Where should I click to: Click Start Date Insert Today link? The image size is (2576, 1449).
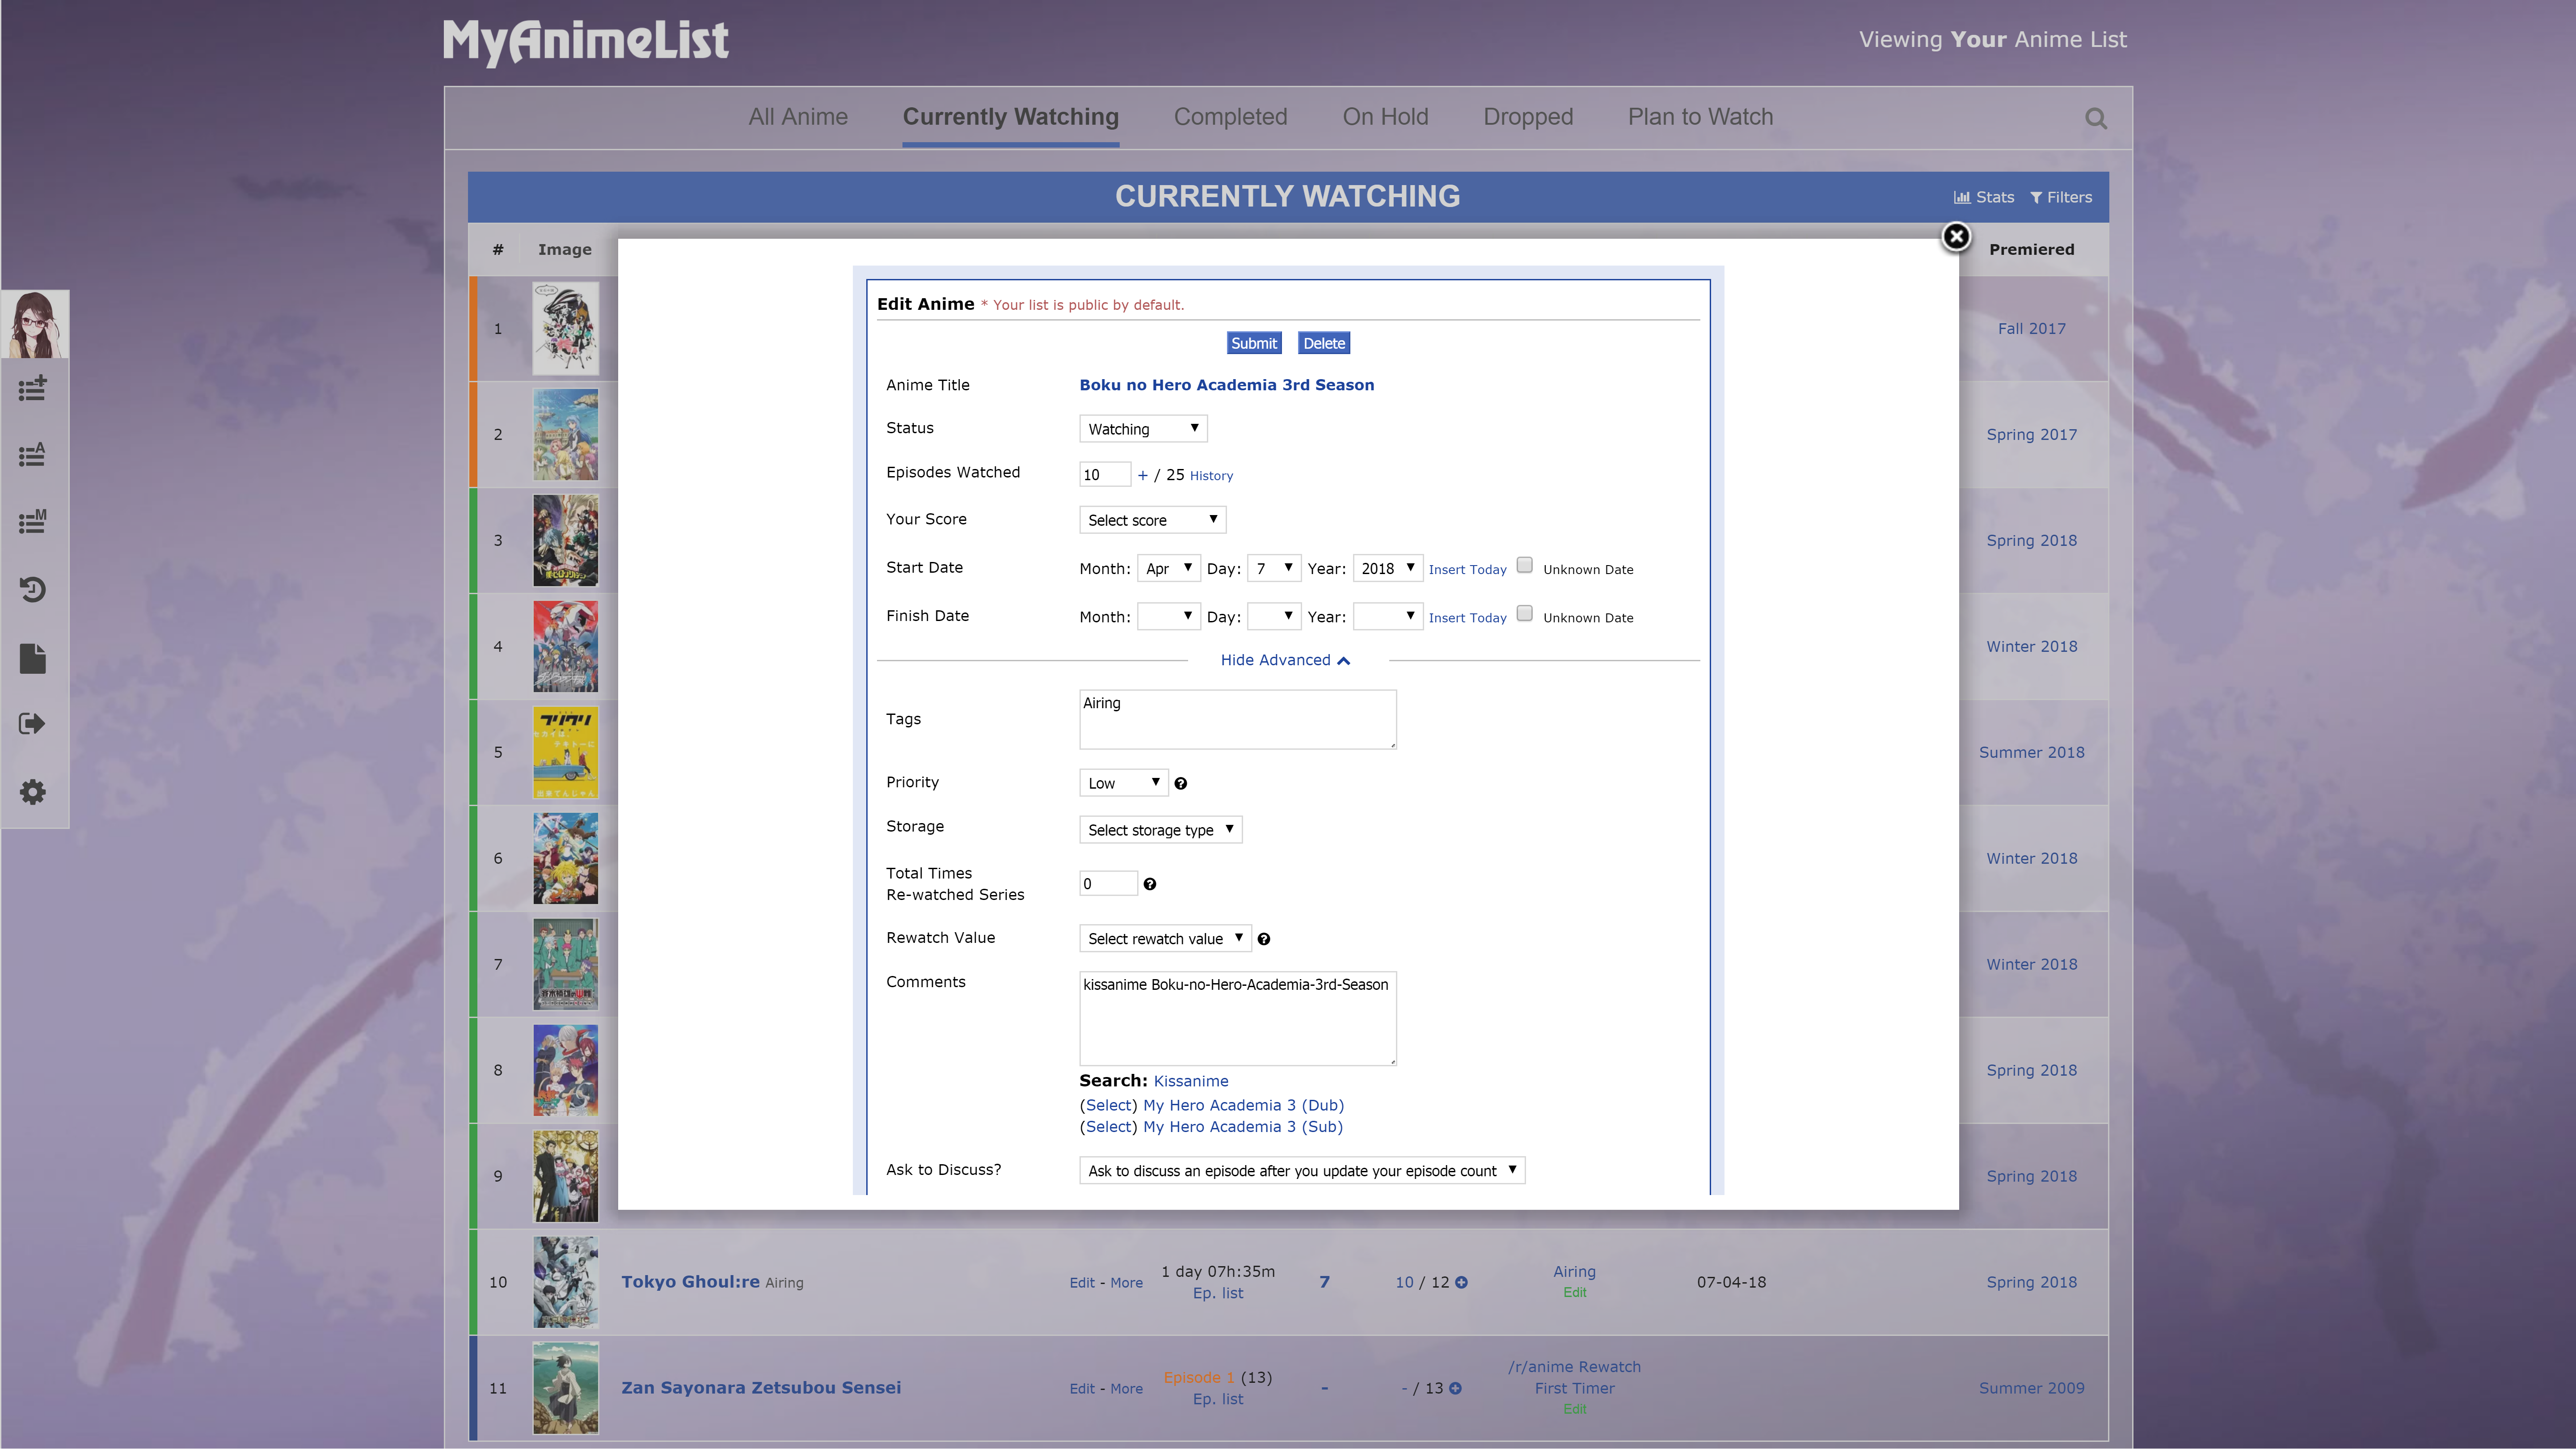pyautogui.click(x=1467, y=569)
